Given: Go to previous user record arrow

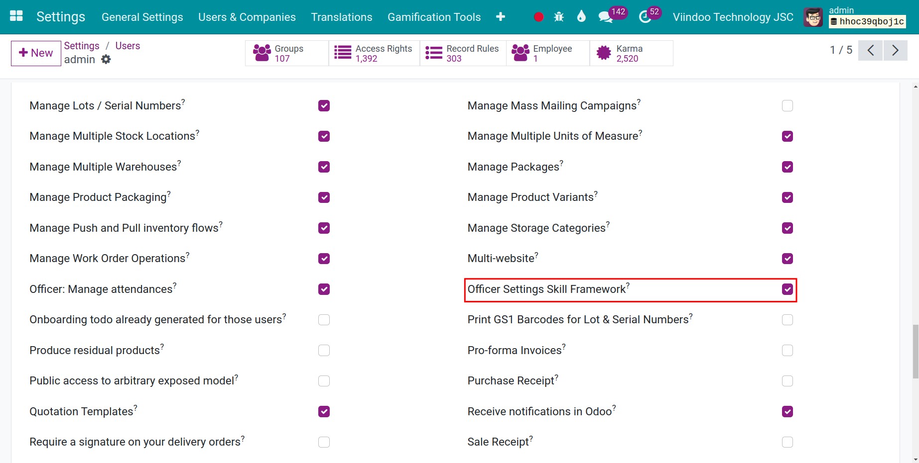Looking at the screenshot, I should 871,50.
